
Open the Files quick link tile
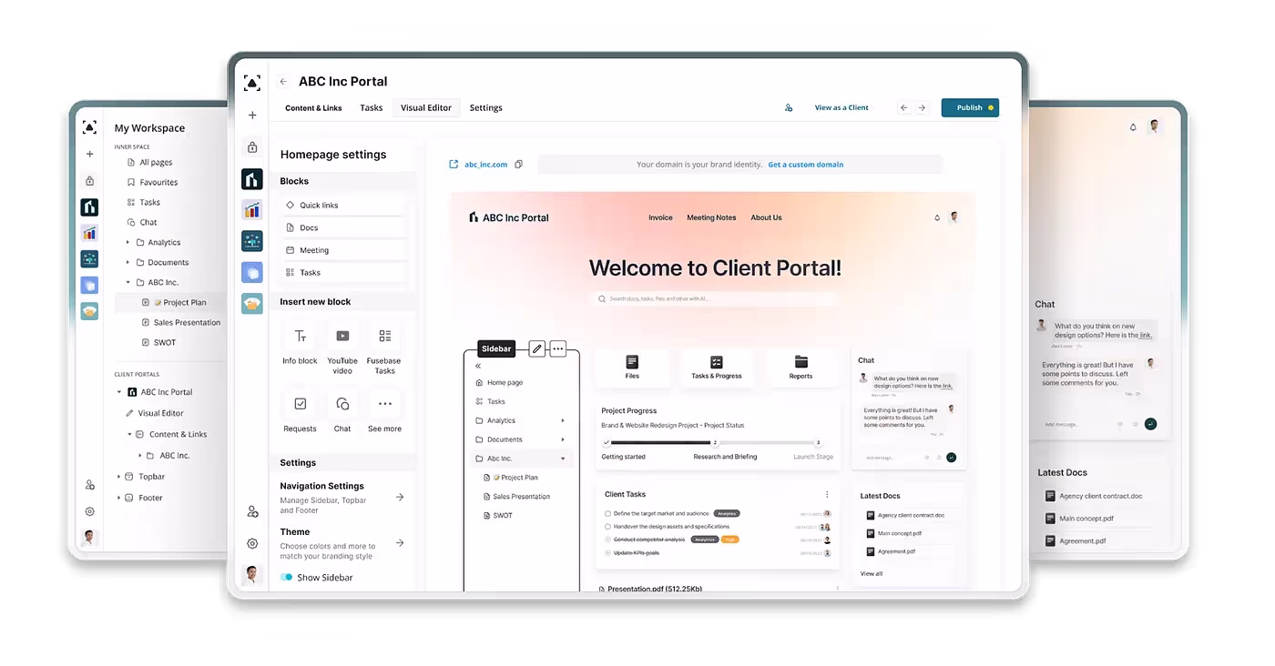[x=632, y=367]
